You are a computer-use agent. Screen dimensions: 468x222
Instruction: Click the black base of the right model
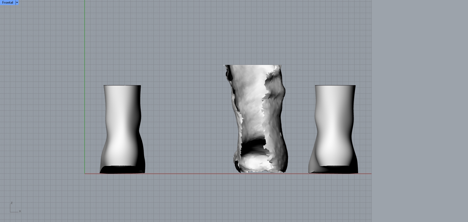338,170
